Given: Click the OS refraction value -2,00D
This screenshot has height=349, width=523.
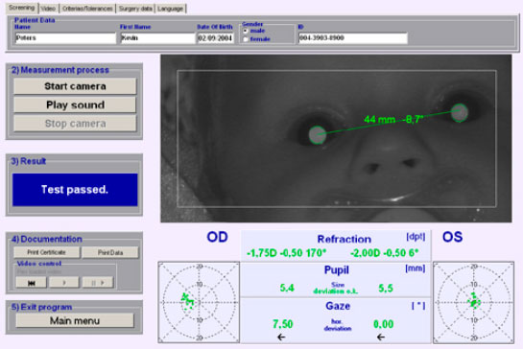Looking at the screenshot, I should point(366,253).
